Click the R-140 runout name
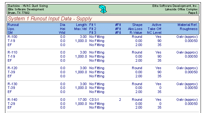Screen dimensions: 205x113 tap(12, 100)
